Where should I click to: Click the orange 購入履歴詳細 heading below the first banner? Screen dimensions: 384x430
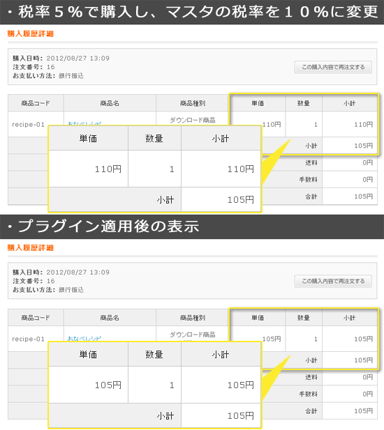coord(31,33)
